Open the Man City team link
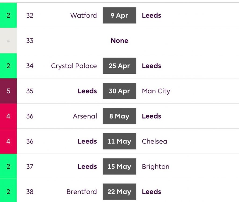The width and height of the screenshot is (239, 202). 156,91
